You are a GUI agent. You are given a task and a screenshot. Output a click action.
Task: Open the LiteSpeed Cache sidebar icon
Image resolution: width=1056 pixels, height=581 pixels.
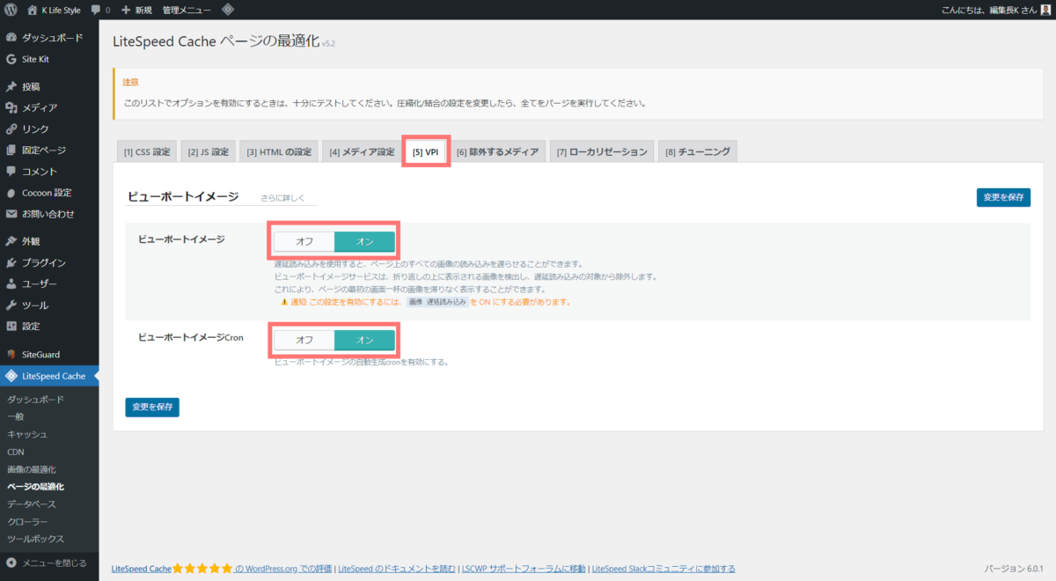[11, 375]
